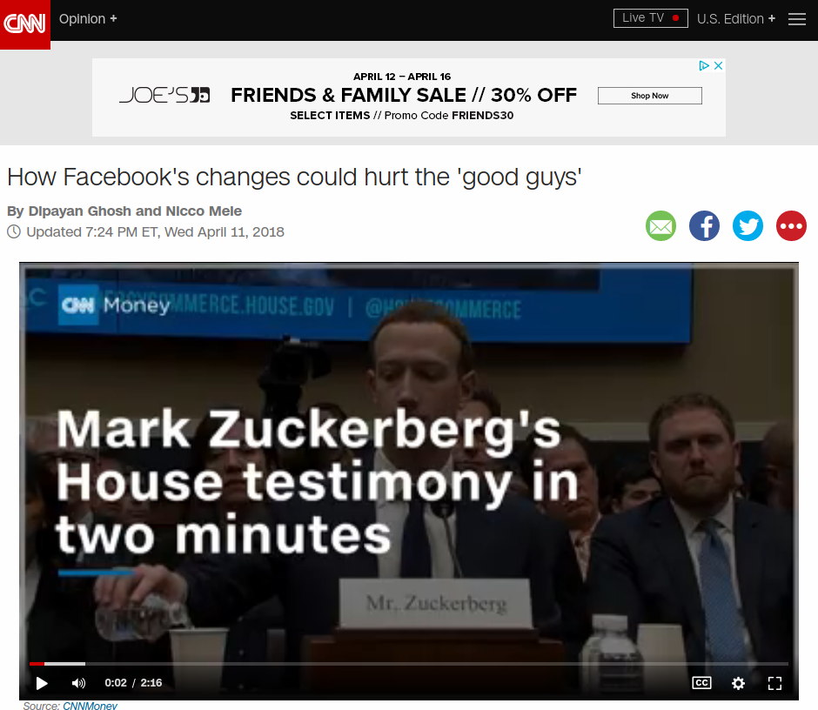This screenshot has width=818, height=710.
Task: Click Shop Now in the Joe's ad
Action: 649,96
